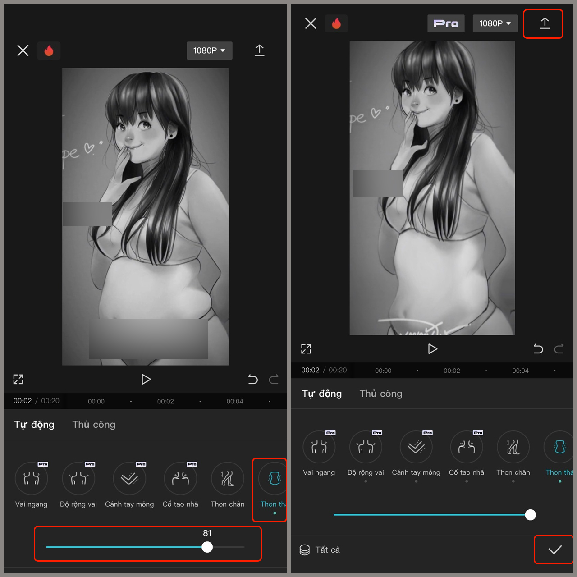Close the editor in the left screen
The image size is (577, 577).
click(x=23, y=50)
